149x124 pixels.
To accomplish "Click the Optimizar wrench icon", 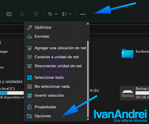I will tap(30, 28).
